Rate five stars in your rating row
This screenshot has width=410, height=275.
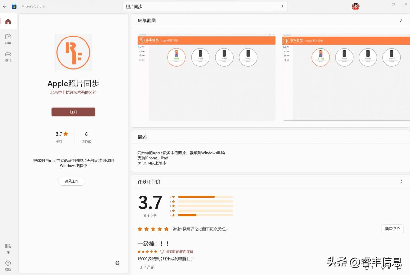point(166,229)
